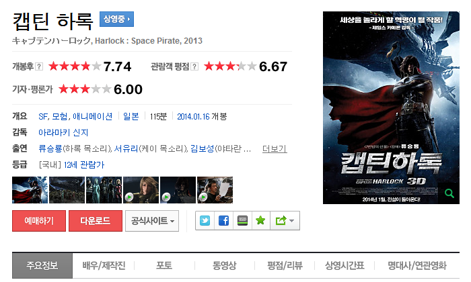Click the 예매하기 button
471x282 pixels.
point(39,221)
